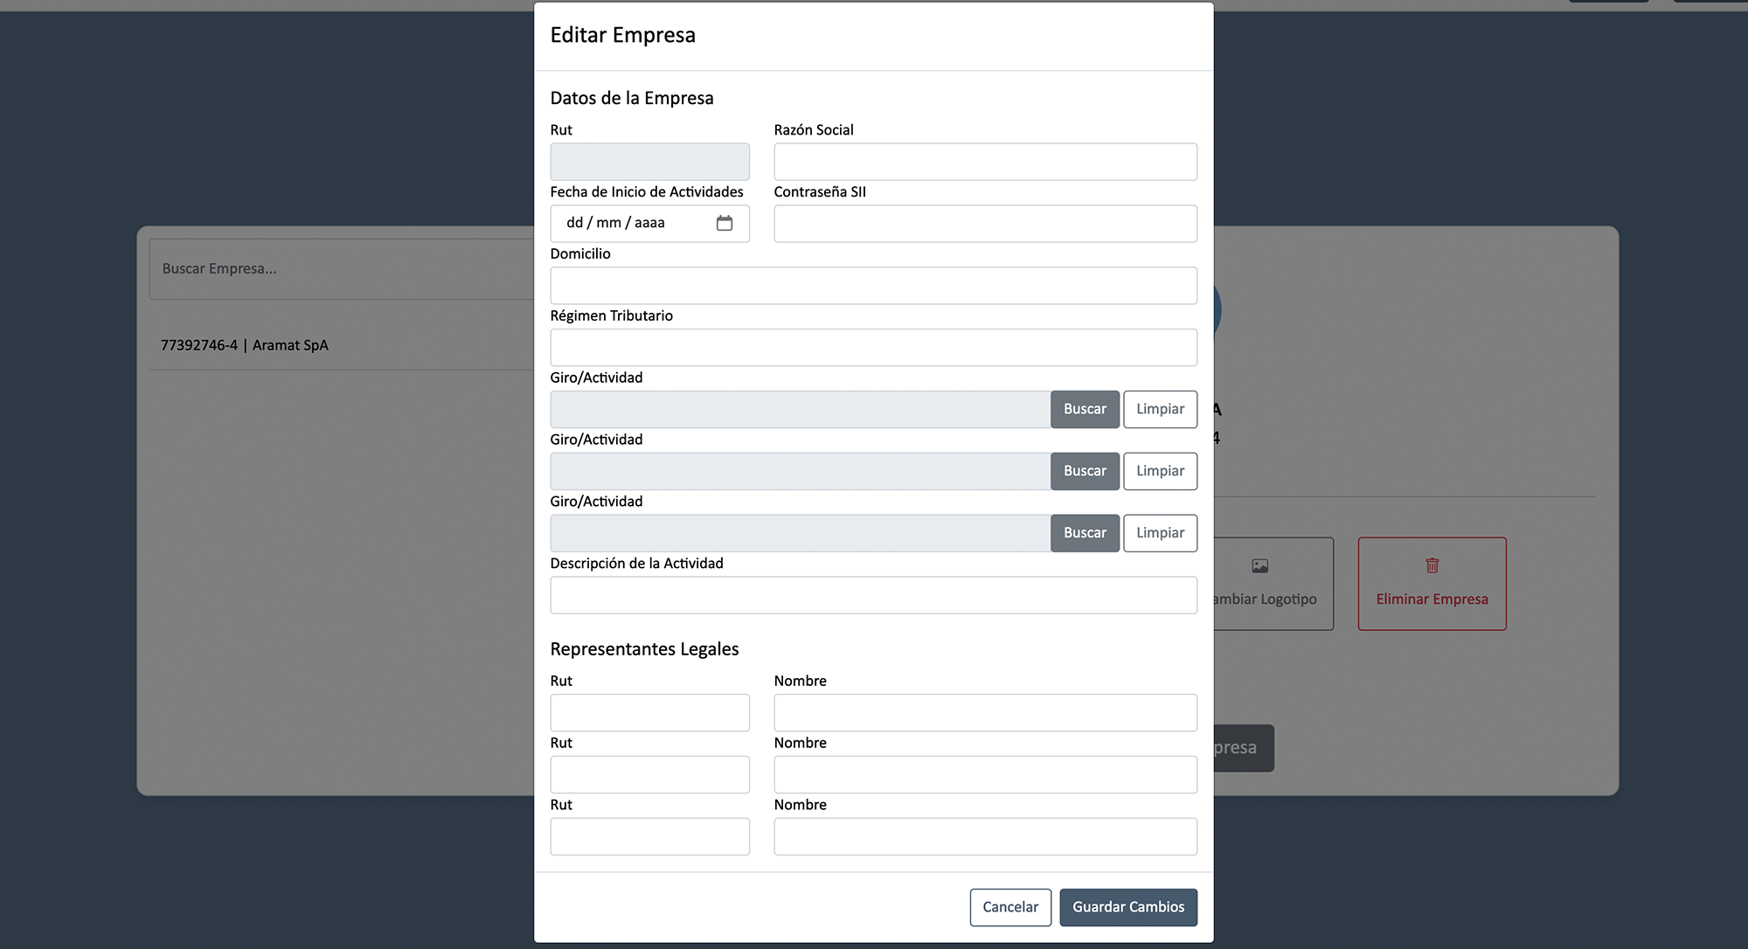Clear the second Giro/Actividad with Limpiar
Image resolution: width=1748 pixels, height=949 pixels.
(x=1160, y=471)
